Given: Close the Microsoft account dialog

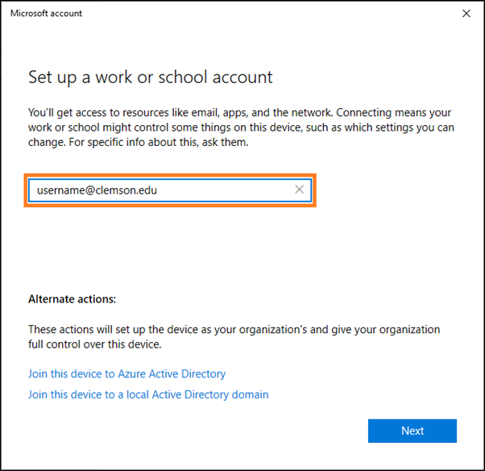Looking at the screenshot, I should 466,14.
